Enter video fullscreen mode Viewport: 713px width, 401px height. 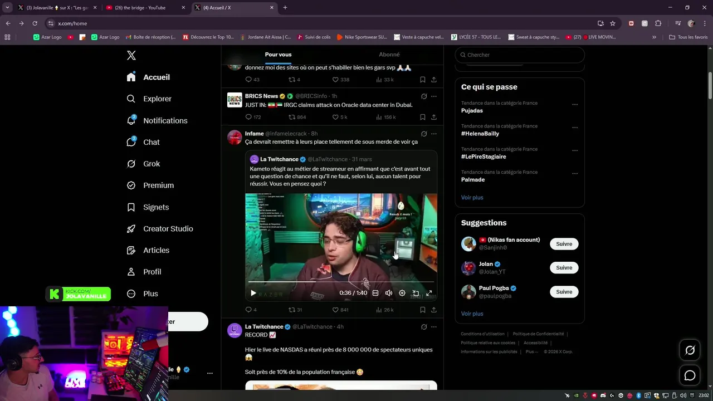pos(429,293)
